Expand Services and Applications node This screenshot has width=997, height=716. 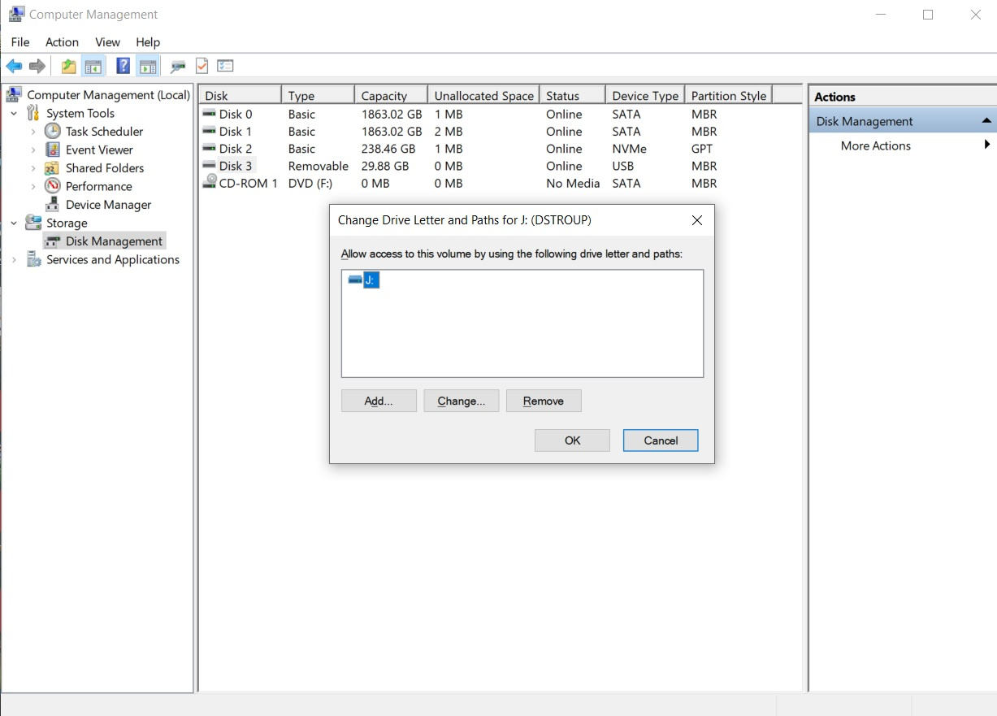(14, 259)
